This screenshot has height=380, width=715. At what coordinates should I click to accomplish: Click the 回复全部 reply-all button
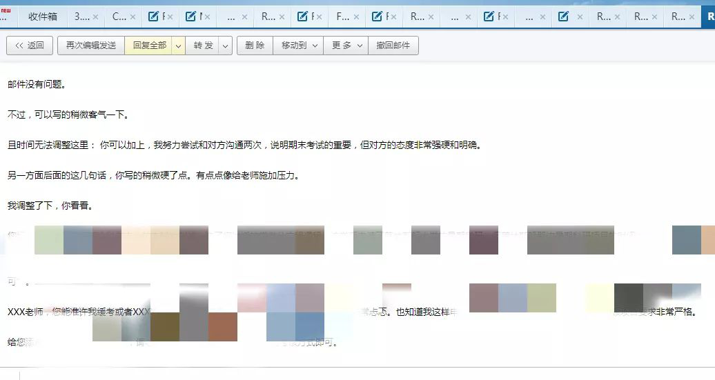pyautogui.click(x=149, y=46)
